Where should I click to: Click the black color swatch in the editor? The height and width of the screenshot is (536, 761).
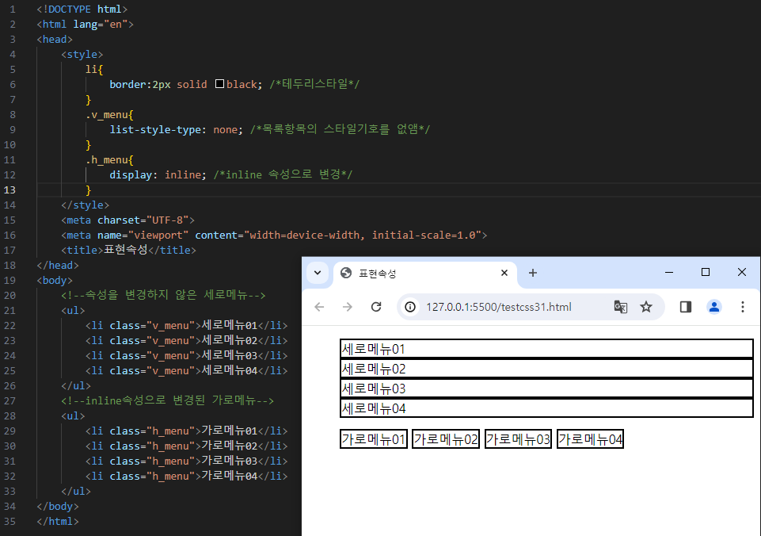(x=219, y=84)
